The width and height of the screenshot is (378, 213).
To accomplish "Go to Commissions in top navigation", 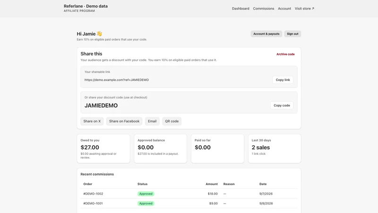I will click(263, 9).
